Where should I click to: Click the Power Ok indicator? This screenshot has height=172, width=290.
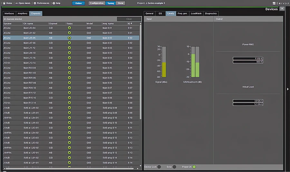coord(194,167)
